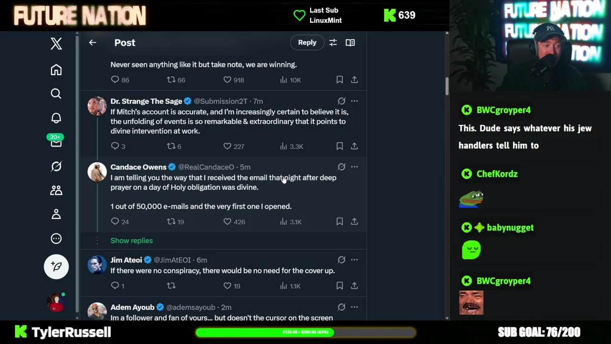The height and width of the screenshot is (344, 611).
Task: Click the Show replies link
Action: click(x=132, y=241)
